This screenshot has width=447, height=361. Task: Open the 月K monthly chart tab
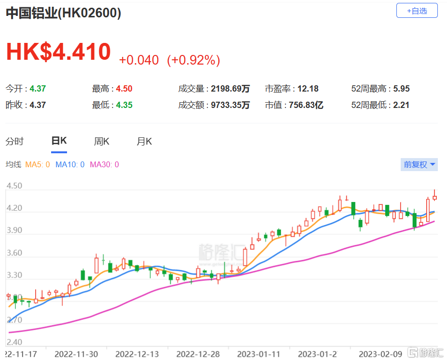144,141
